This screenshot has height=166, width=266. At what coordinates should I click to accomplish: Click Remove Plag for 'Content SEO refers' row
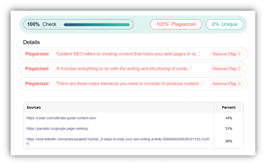click(227, 54)
